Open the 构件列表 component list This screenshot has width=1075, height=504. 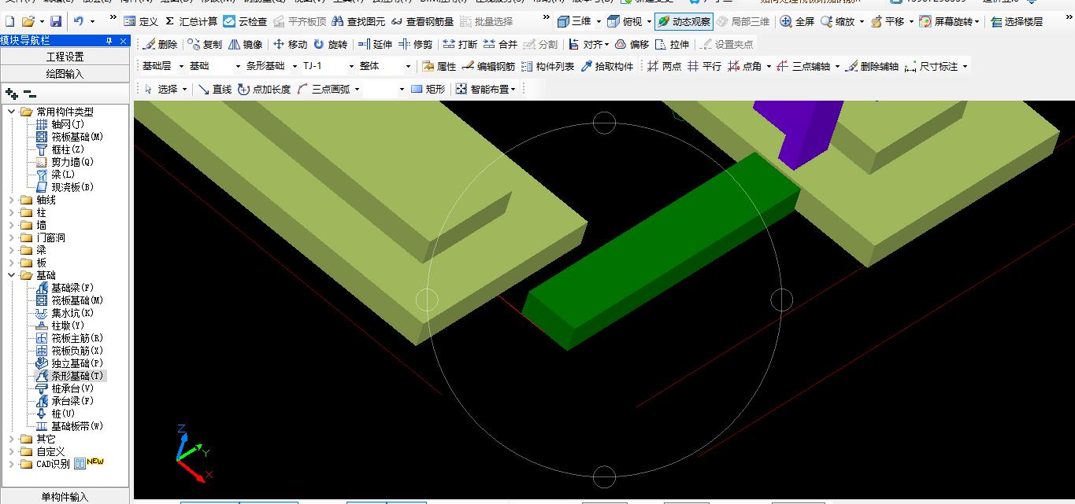[548, 66]
